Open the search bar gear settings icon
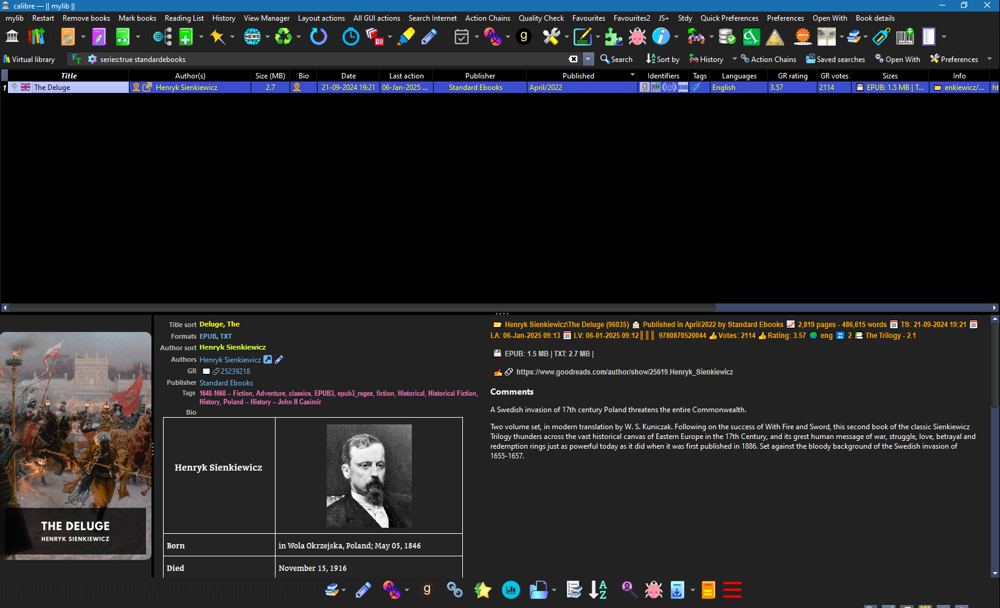Viewport: 1000px width, 608px height. [x=92, y=59]
